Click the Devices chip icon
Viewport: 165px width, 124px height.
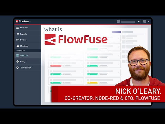[x=18, y=40]
